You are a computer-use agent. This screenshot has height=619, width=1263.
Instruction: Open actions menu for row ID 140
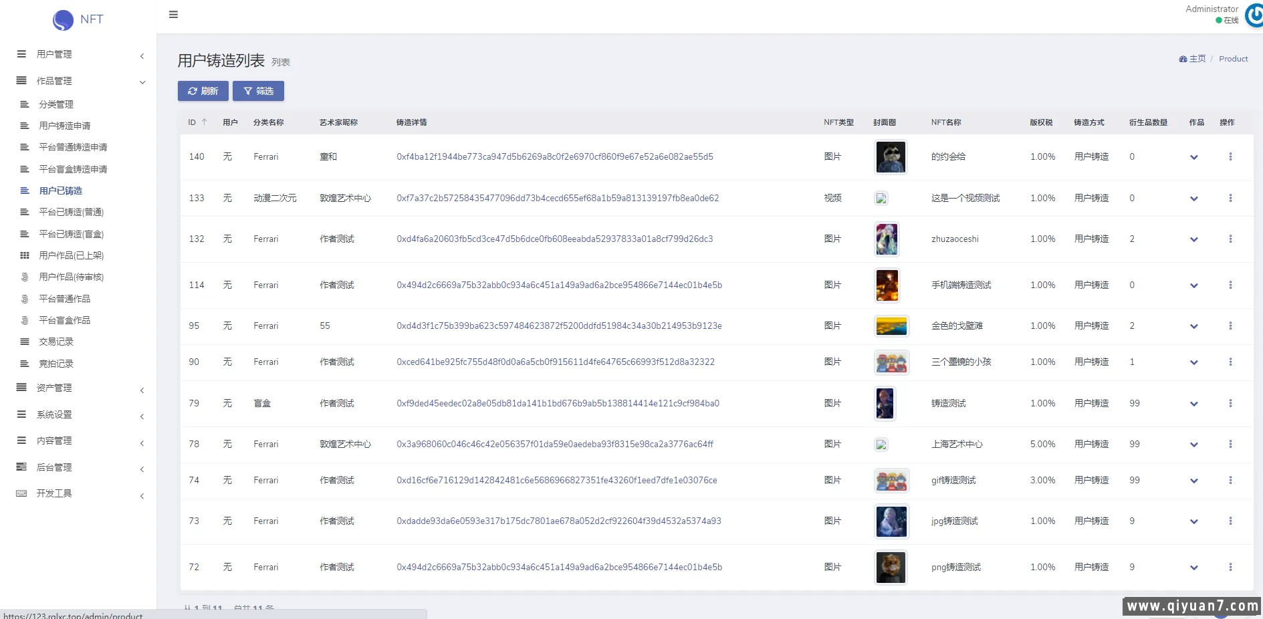(1230, 157)
